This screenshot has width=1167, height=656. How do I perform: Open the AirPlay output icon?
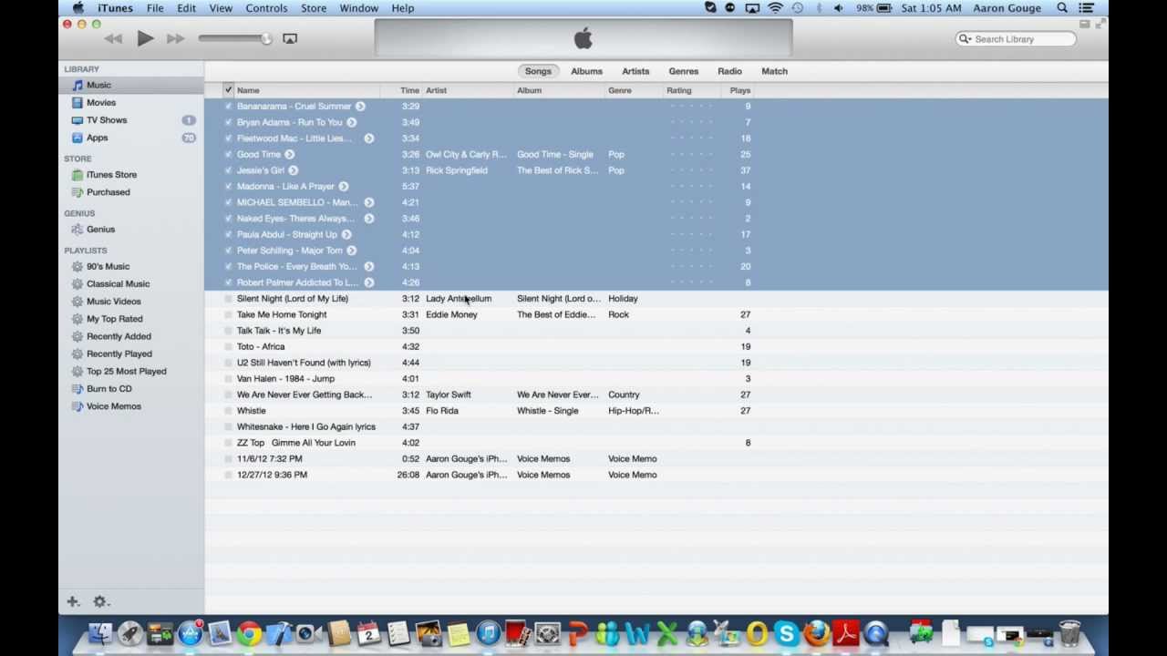click(290, 38)
